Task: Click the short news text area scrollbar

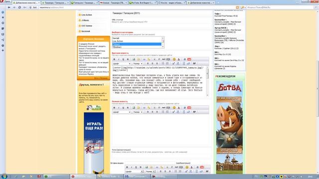Action: pyautogui.click(x=207, y=81)
